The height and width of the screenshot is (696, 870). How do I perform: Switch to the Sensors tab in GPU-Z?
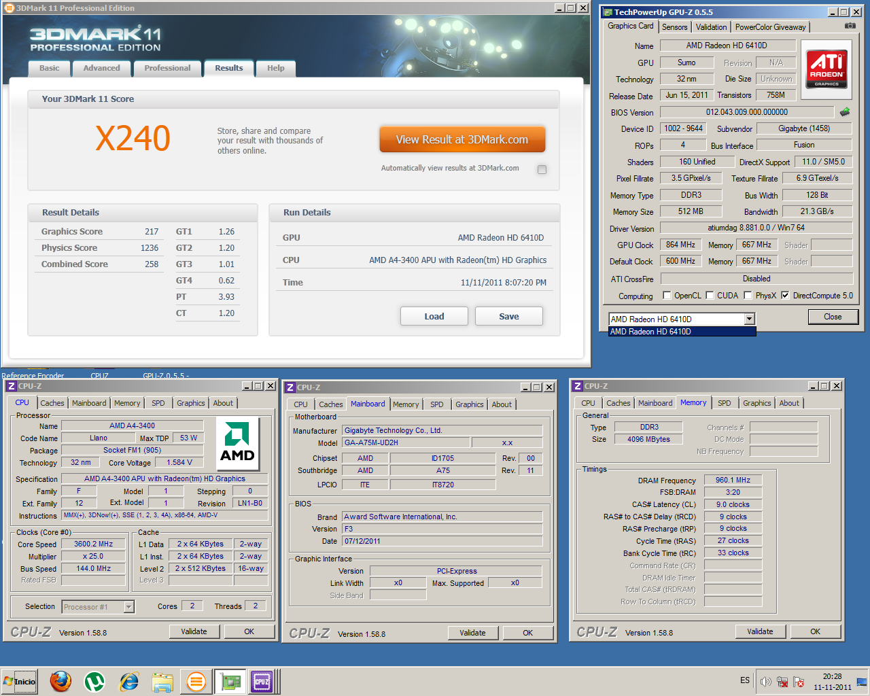click(675, 27)
